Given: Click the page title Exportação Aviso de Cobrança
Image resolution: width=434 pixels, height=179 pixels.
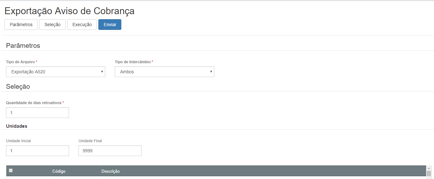Looking at the screenshot, I should (x=69, y=11).
